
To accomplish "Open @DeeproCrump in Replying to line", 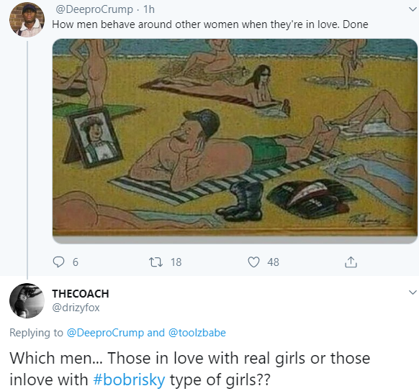I will click(x=105, y=333).
